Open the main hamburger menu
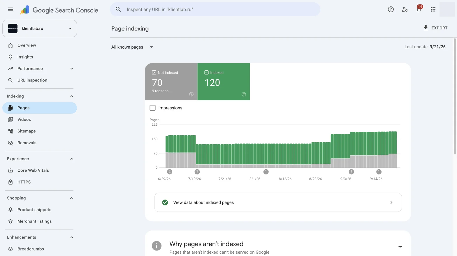 10,9
